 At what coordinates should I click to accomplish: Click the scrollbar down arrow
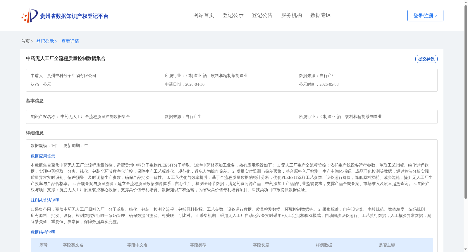466,249
